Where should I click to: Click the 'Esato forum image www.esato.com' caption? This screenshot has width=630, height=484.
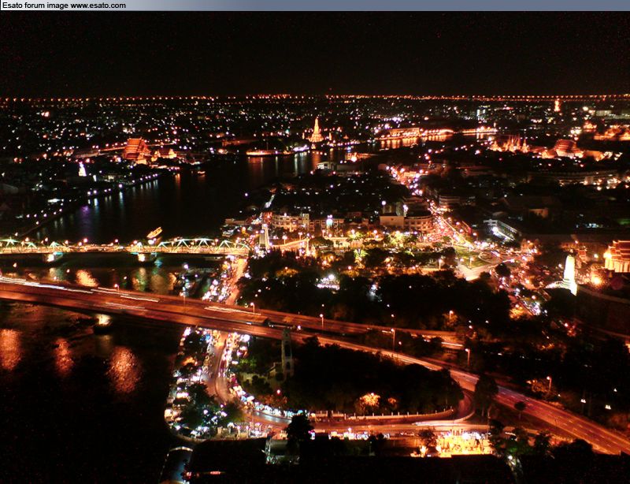[x=64, y=6]
